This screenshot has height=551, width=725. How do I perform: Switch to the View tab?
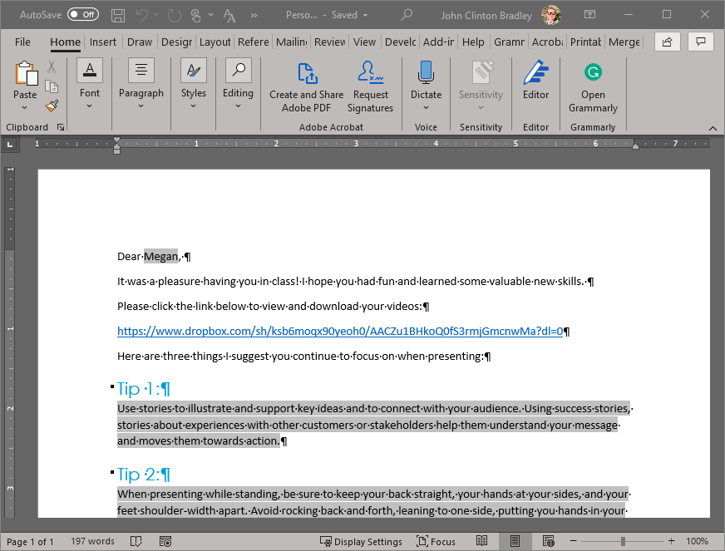point(364,42)
